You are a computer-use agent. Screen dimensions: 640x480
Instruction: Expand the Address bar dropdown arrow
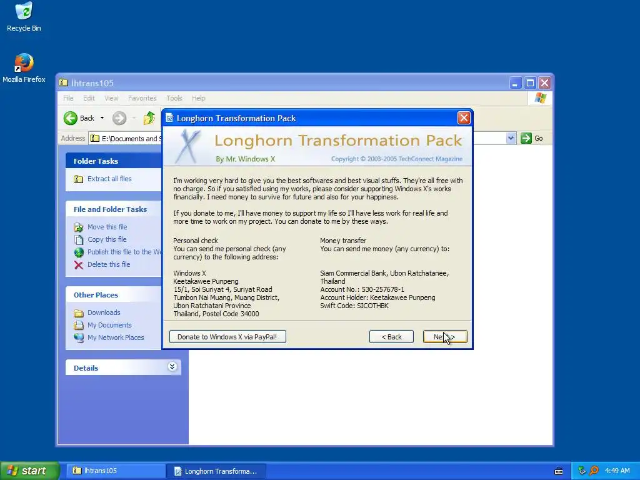click(x=511, y=138)
